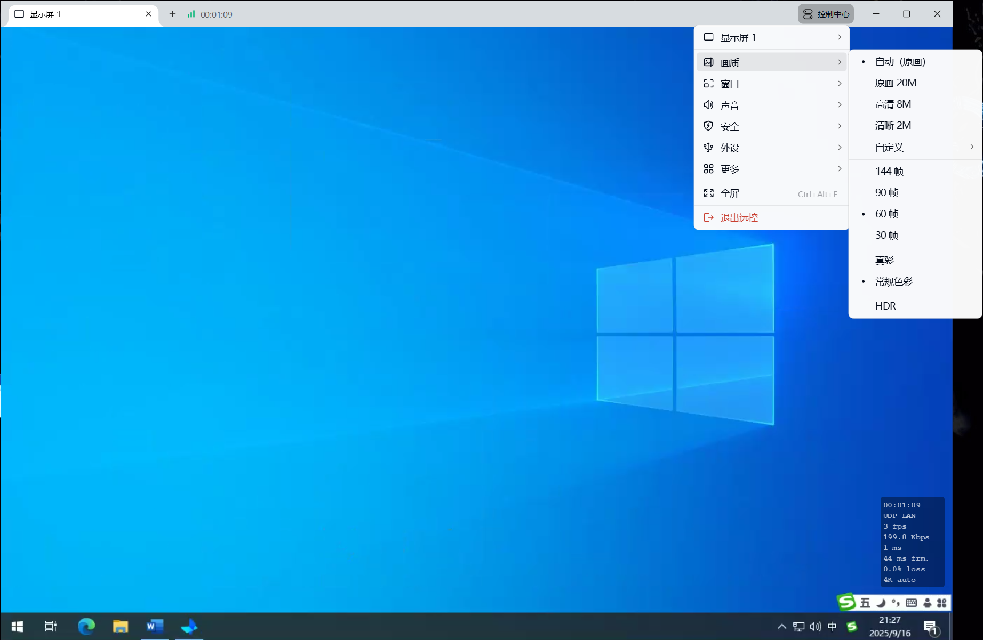The height and width of the screenshot is (640, 983).
Task: Expand the 画质 submenu chevron
Action: click(x=840, y=62)
